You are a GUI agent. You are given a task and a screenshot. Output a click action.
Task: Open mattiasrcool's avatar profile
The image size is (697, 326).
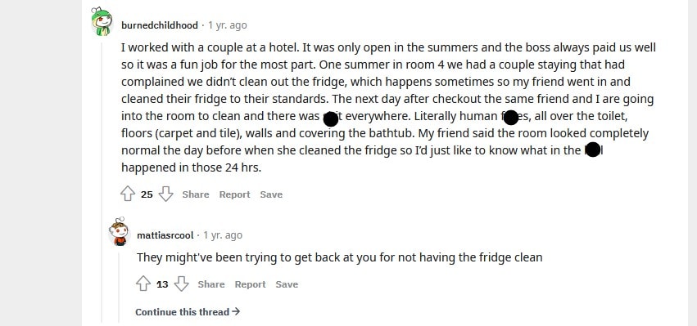click(119, 232)
